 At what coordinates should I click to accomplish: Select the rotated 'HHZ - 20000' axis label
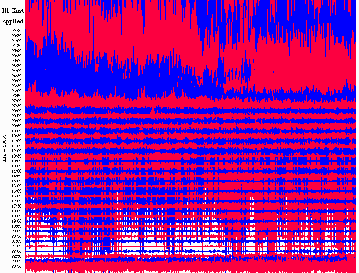coord(4,148)
